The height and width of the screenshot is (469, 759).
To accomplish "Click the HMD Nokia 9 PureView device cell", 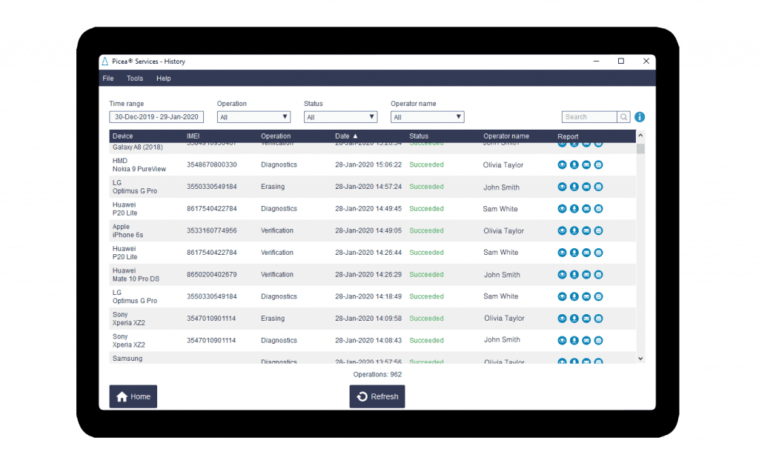I will [x=139, y=165].
